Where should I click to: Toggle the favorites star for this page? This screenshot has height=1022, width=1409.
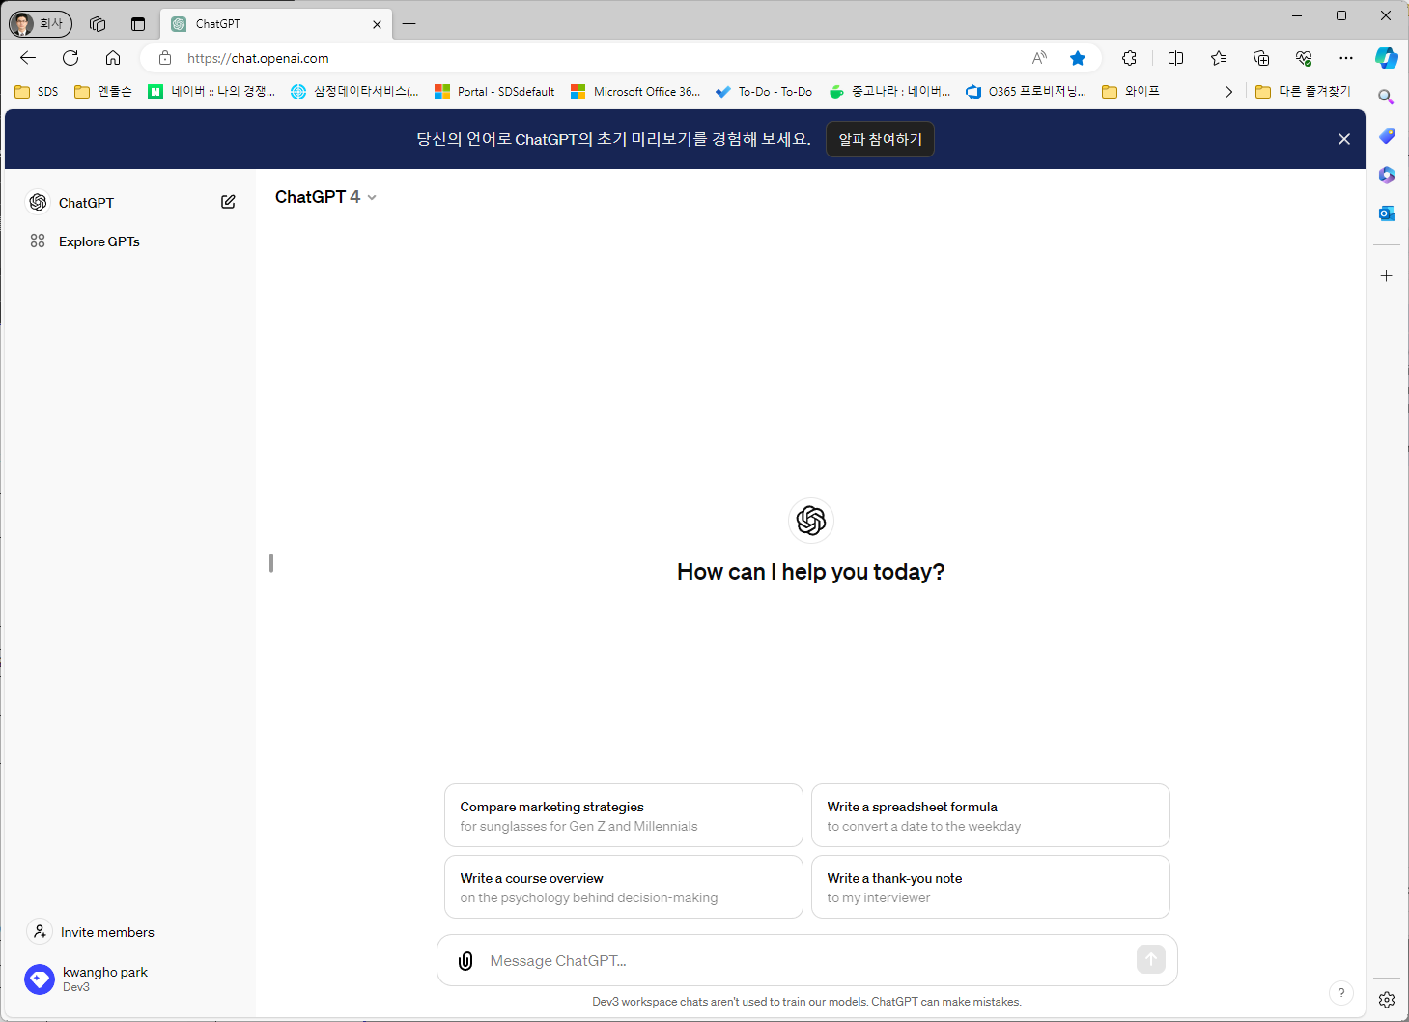coord(1078,58)
